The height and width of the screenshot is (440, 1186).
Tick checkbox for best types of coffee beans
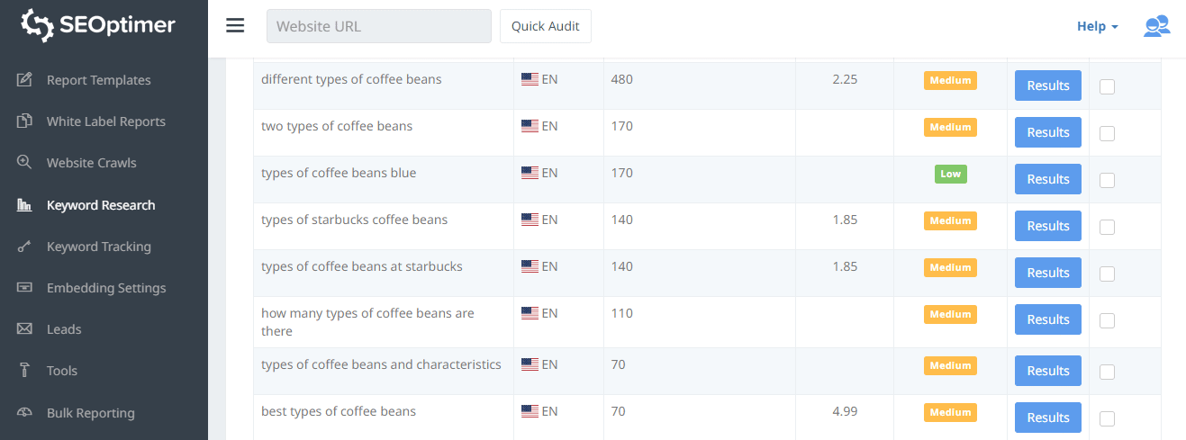1107,418
